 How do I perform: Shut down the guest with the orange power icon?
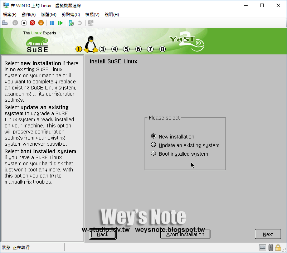point(41,23)
